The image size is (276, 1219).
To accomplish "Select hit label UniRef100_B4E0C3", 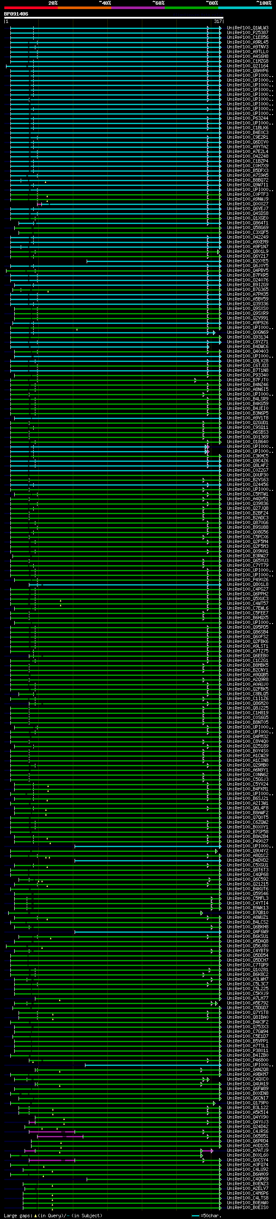I will pos(248,132).
